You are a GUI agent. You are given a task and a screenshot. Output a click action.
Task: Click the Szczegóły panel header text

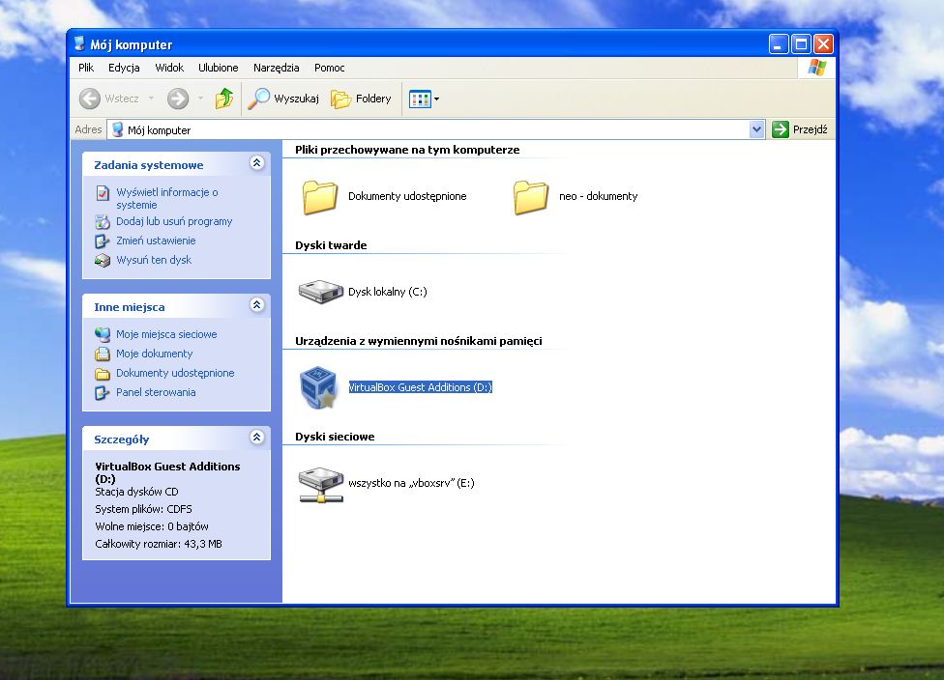[x=122, y=439]
